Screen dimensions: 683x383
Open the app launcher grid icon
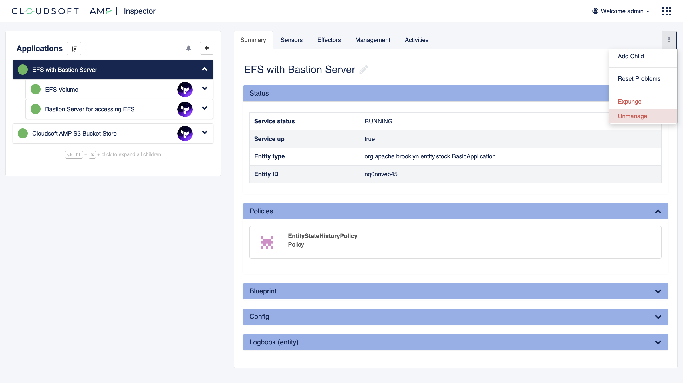(x=666, y=11)
